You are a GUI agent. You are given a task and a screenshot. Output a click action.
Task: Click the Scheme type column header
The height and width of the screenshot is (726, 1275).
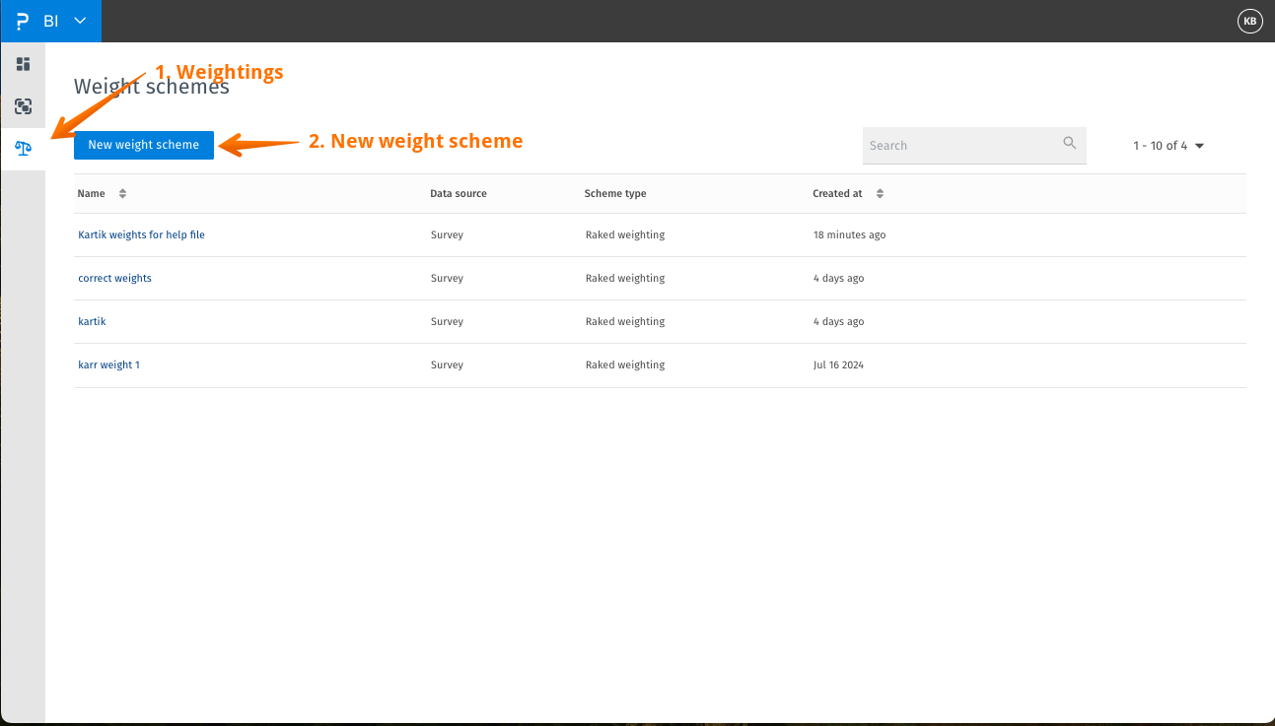pyautogui.click(x=614, y=193)
